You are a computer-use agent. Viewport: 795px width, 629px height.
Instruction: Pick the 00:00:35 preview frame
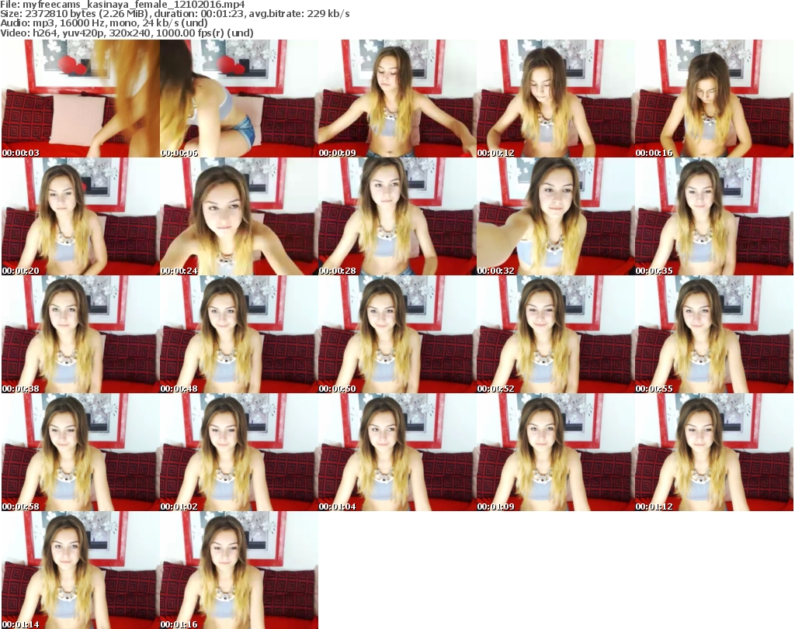coord(714,216)
